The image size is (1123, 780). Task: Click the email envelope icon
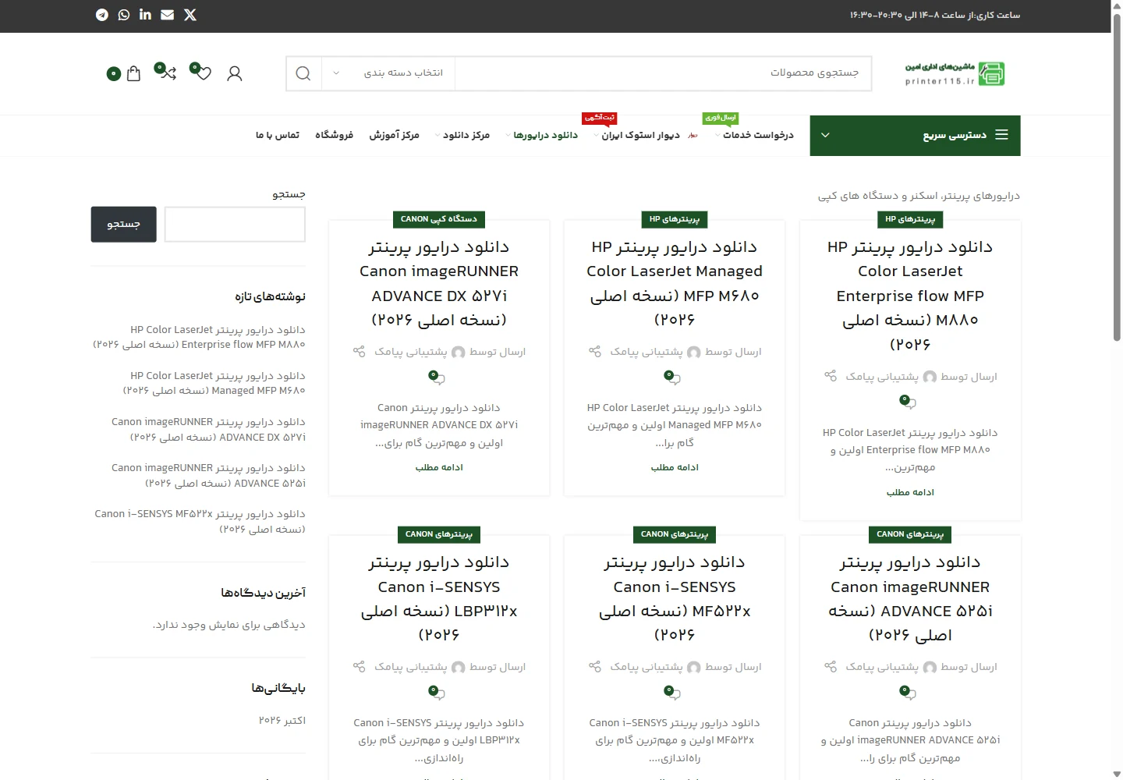(167, 15)
